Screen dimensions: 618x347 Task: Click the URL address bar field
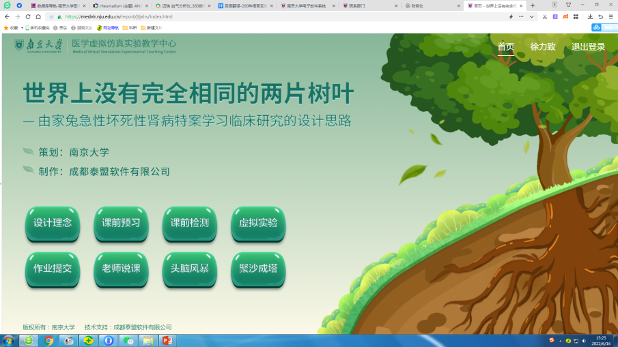click(x=273, y=16)
